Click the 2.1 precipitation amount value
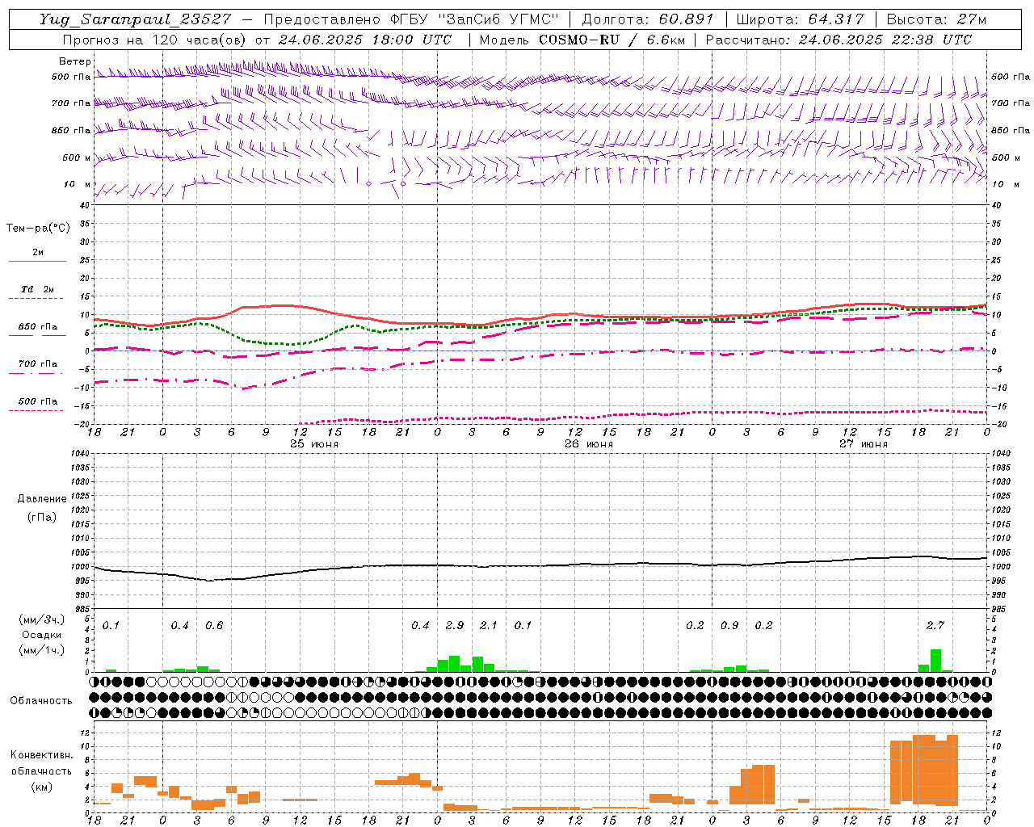The width and height of the screenshot is (1034, 827). (x=489, y=626)
